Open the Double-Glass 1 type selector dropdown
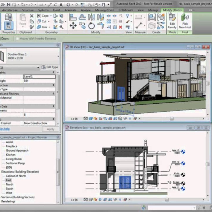Viewport: 212px width, 212px height. [58, 56]
